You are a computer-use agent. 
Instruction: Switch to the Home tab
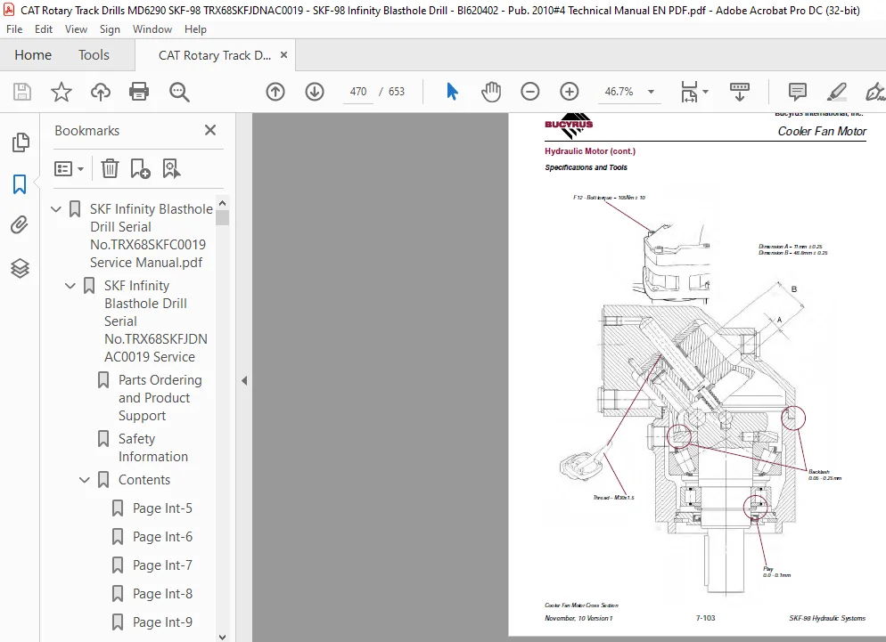33,55
